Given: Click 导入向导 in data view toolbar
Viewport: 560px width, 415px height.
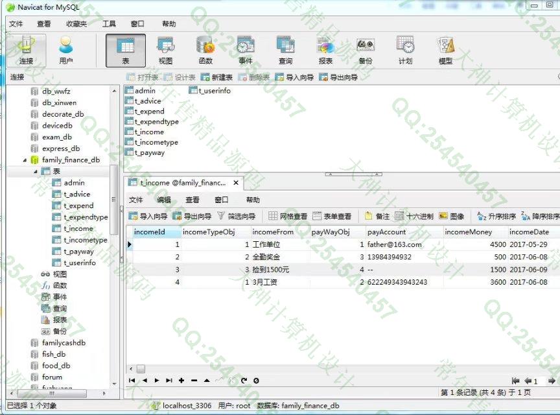Looking at the screenshot, I should click(x=148, y=217).
